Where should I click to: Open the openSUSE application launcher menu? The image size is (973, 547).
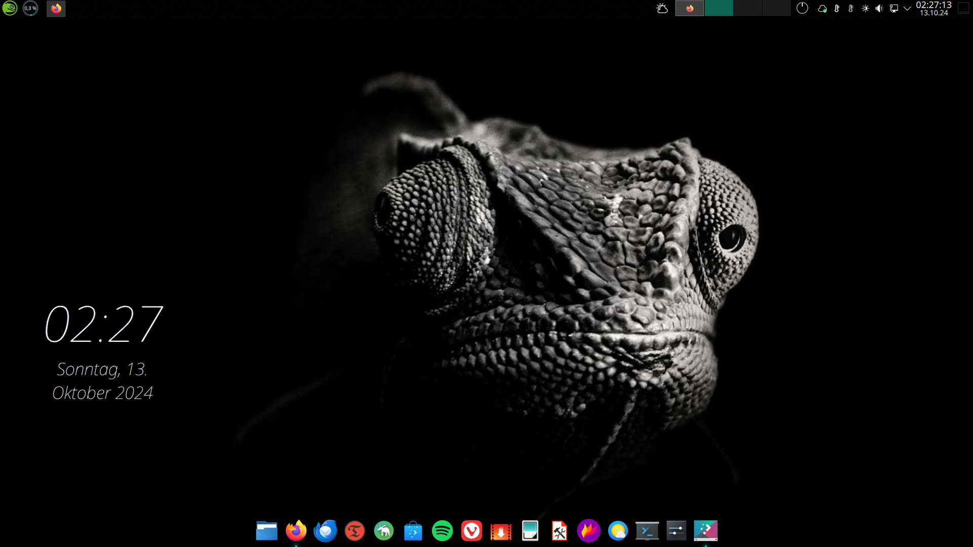pos(10,8)
